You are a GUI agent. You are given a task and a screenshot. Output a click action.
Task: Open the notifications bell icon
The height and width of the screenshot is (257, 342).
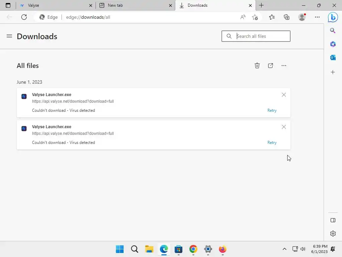point(333,249)
